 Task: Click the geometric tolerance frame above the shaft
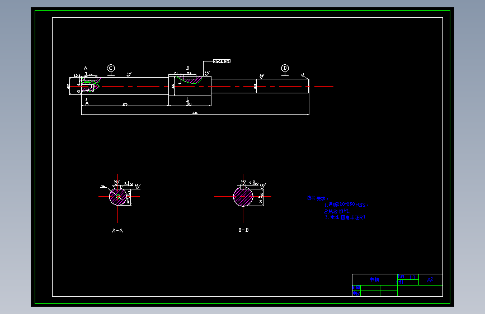222,61
